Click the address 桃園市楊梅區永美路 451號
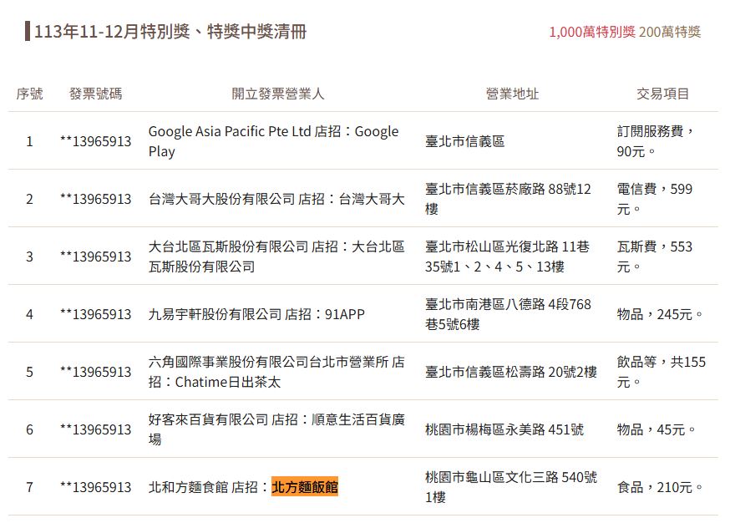The width and height of the screenshot is (735, 523). point(504,429)
